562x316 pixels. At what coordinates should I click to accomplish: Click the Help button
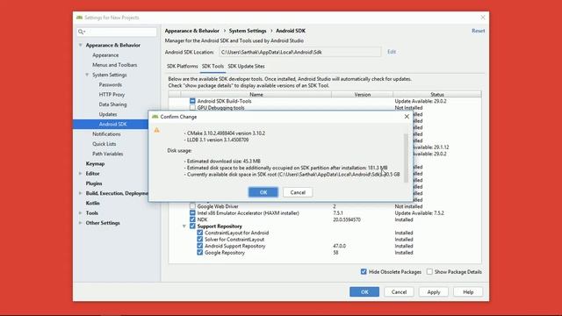point(468,292)
